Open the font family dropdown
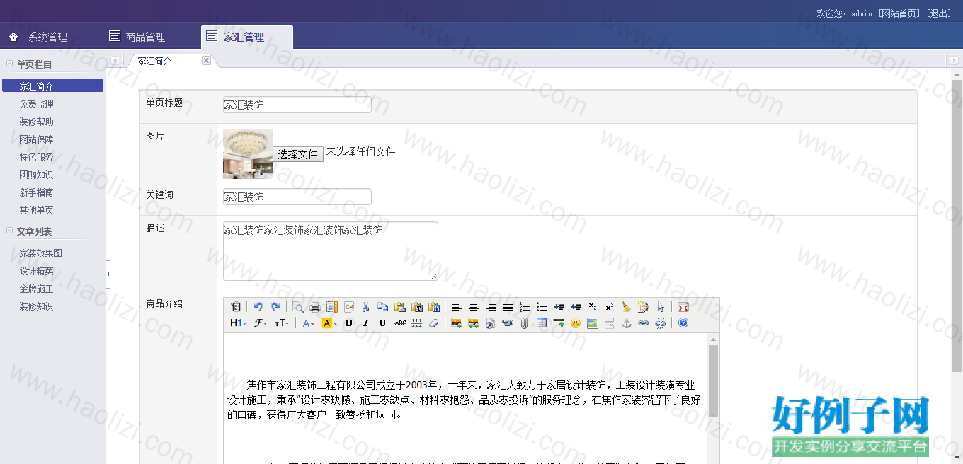Screen dimensions: 963x464 [261, 323]
